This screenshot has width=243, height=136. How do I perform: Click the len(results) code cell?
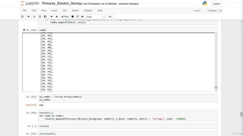128,133
